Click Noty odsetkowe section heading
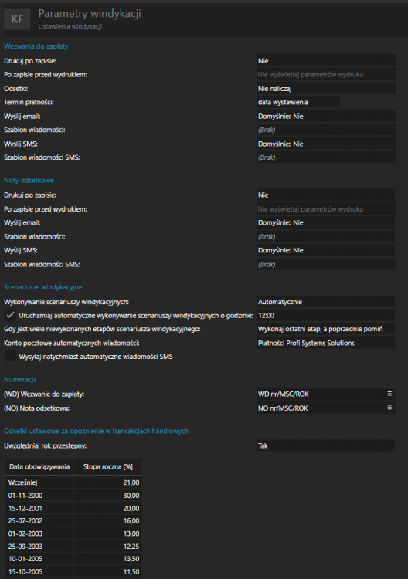Image resolution: width=408 pixels, height=579 pixels. tap(29, 180)
